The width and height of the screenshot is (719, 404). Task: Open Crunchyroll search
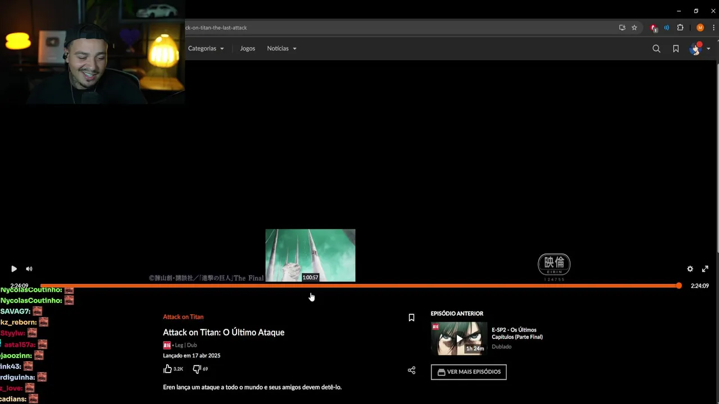(656, 49)
